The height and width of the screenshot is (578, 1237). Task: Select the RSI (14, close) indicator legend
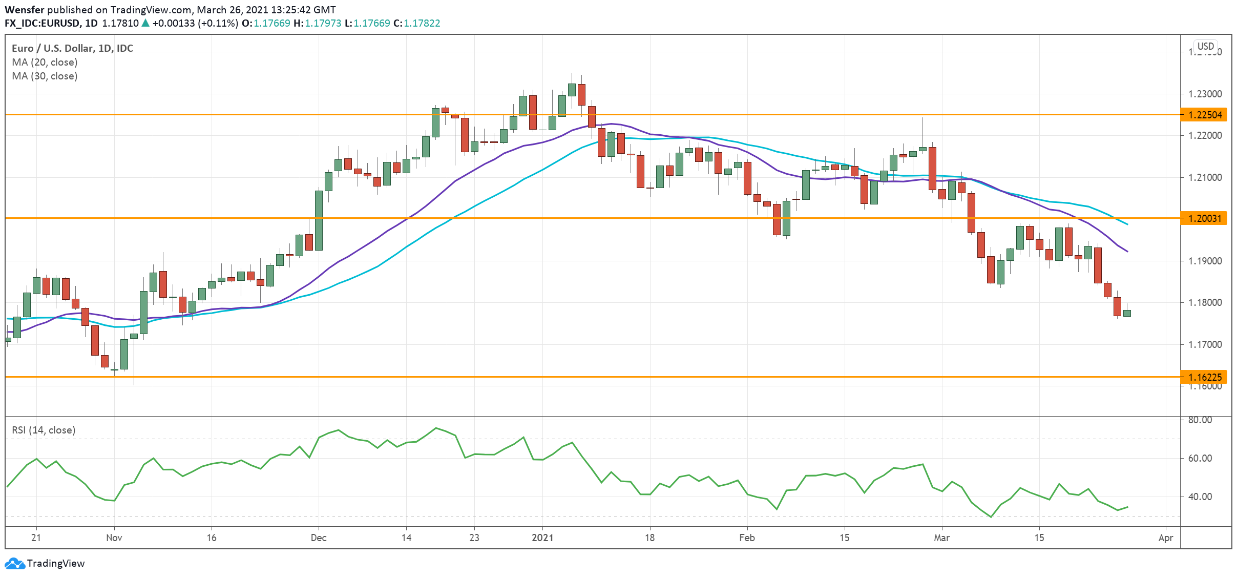click(44, 430)
